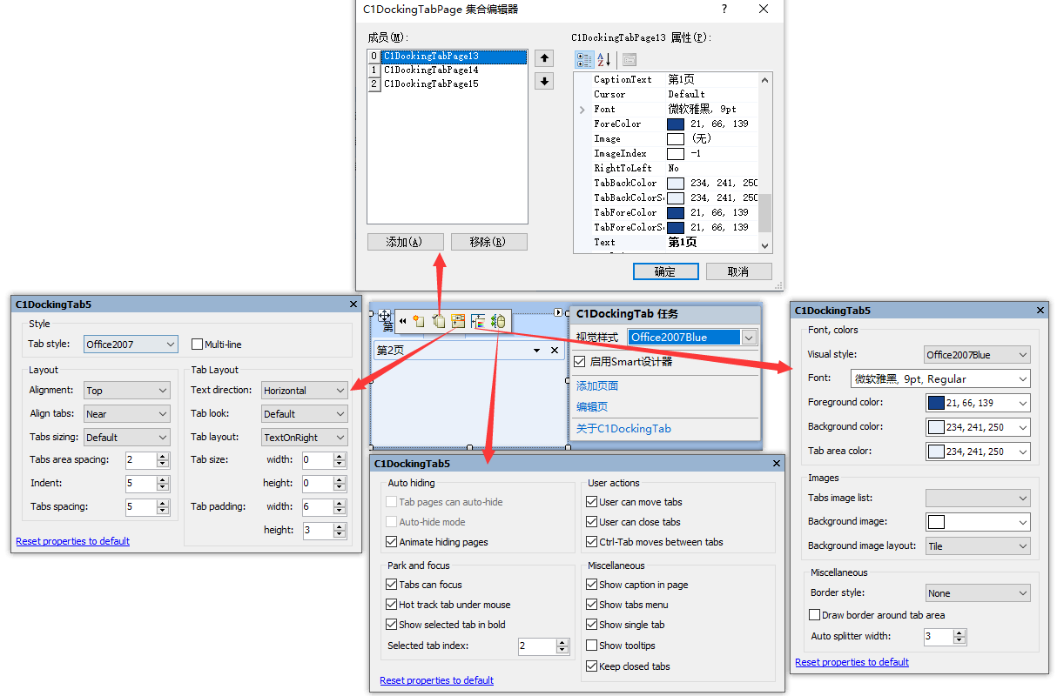Open the Align tabs dropdown
The height and width of the screenshot is (696, 1057).
click(x=126, y=414)
